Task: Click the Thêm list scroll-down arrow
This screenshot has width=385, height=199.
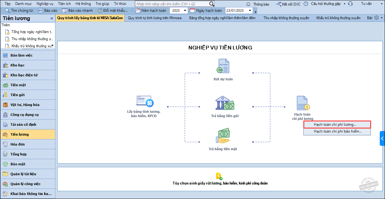Action: (x=53, y=46)
